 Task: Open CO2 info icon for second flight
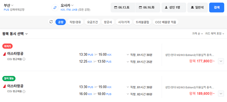[24, 91]
